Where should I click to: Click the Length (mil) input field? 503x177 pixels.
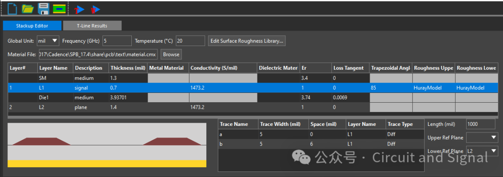tap(481, 124)
